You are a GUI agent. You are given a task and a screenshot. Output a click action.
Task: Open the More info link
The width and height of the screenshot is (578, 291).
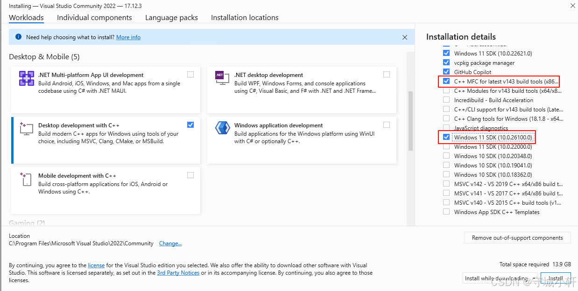128,37
